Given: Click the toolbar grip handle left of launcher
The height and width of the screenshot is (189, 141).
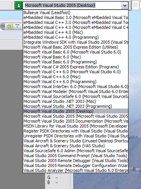Looking at the screenshot, I should click(x=12, y=5).
